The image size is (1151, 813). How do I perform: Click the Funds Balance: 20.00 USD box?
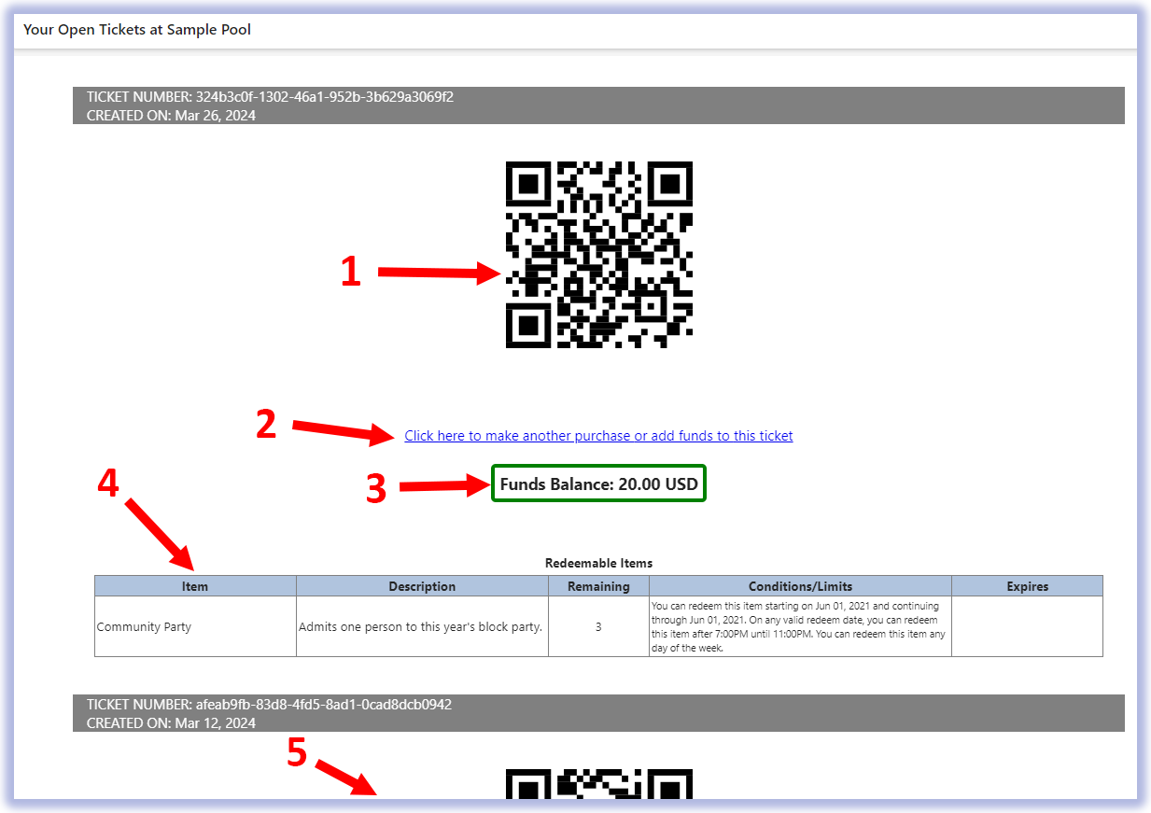(x=598, y=484)
